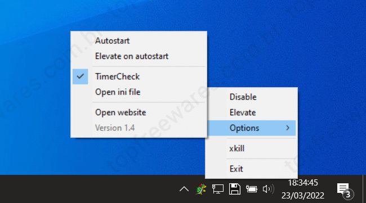This screenshot has width=366, height=203.
Task: Enable Elevate on autostart option
Action: tap(139, 56)
